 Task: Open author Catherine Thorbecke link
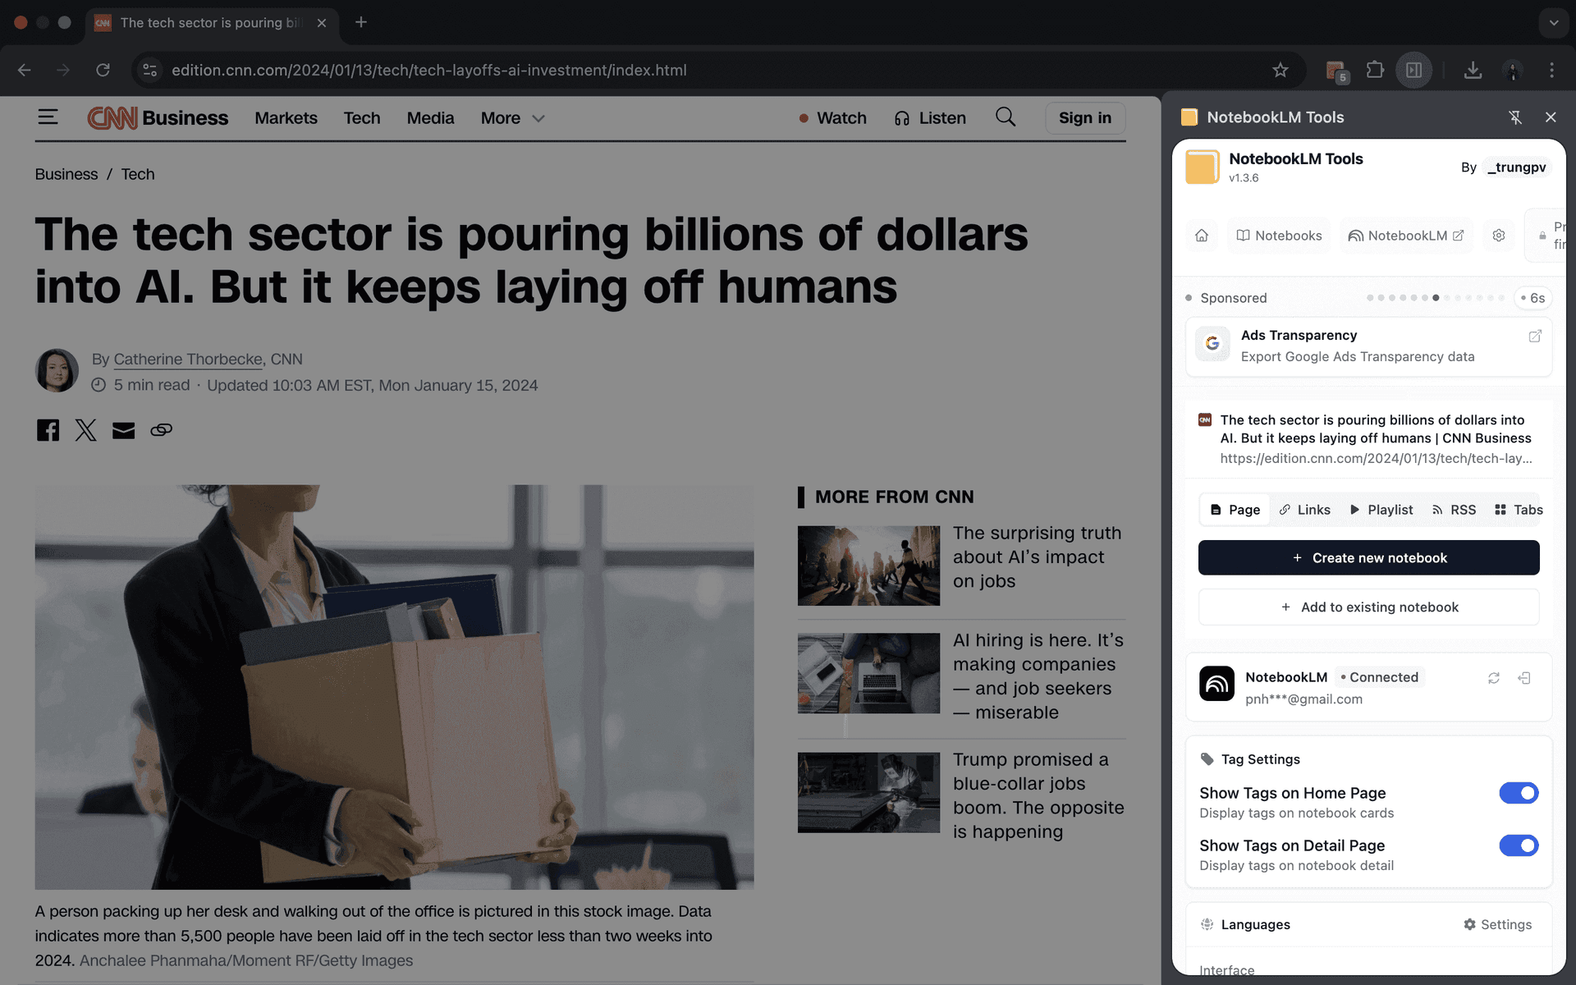(x=188, y=360)
